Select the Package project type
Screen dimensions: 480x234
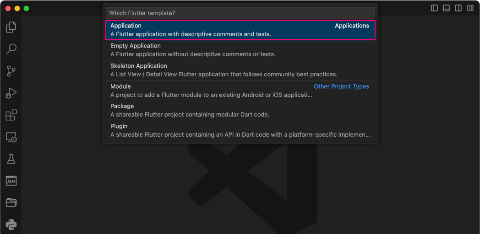[x=240, y=110]
